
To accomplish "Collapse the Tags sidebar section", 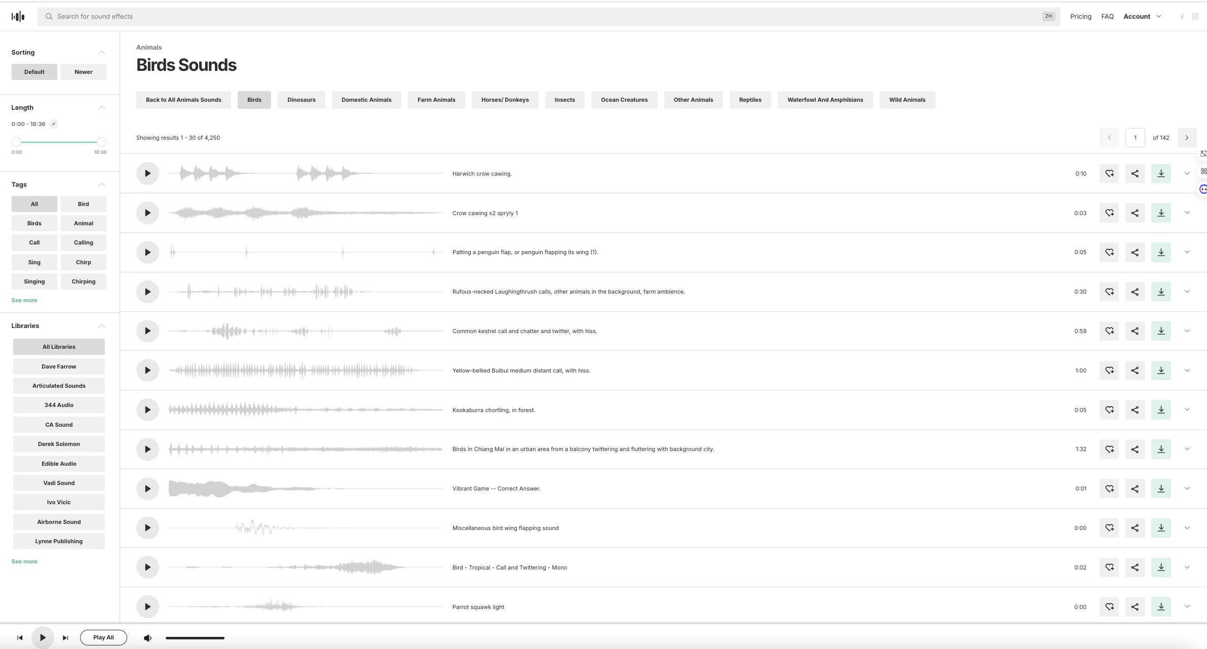I will [101, 185].
